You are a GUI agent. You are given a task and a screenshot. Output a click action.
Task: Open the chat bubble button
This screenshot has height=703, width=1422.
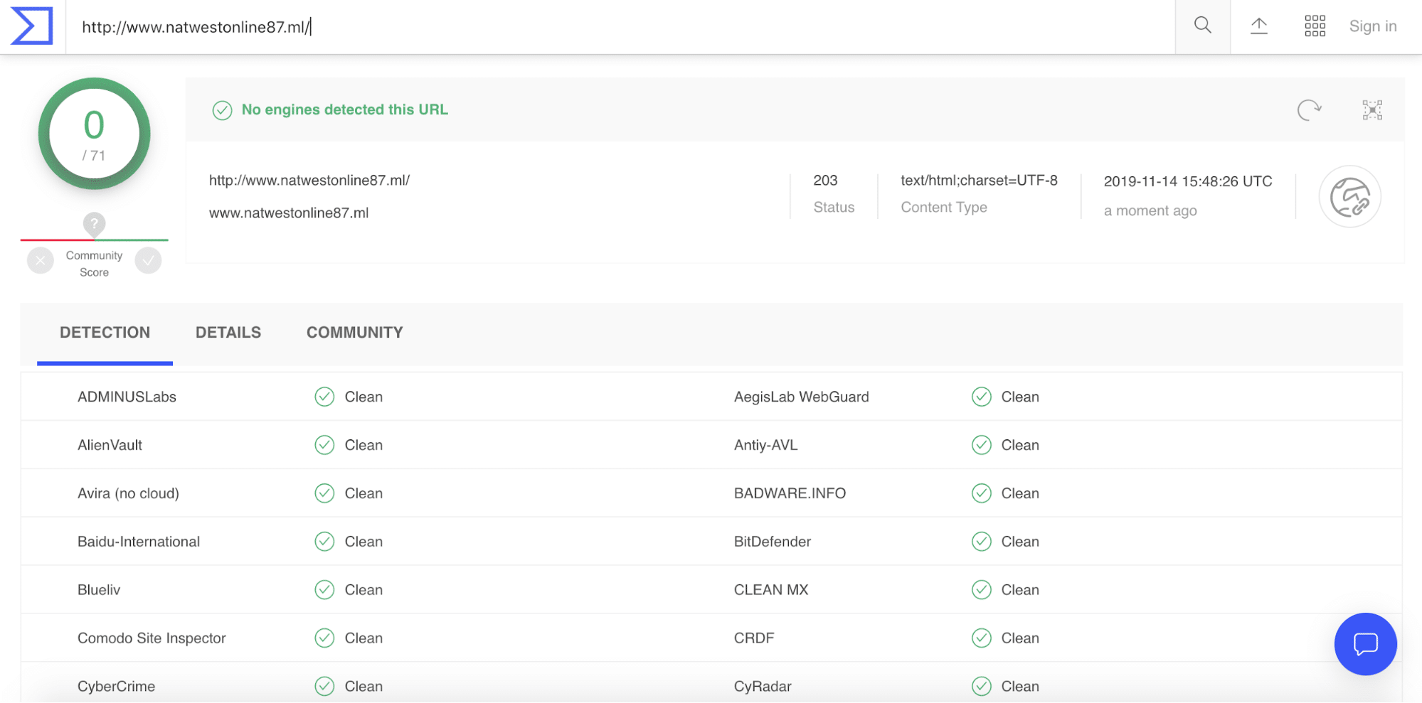pyautogui.click(x=1366, y=644)
